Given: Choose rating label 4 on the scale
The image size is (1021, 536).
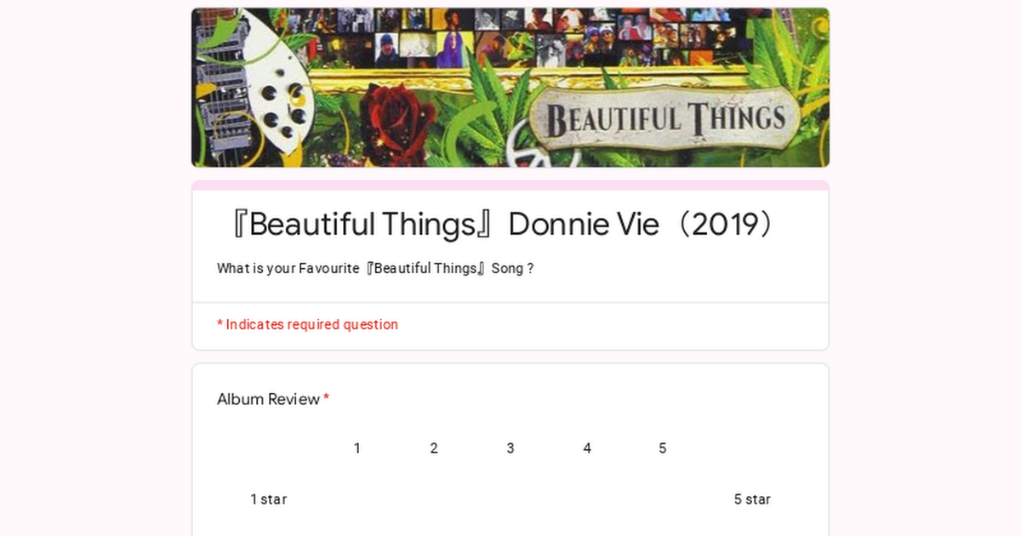Looking at the screenshot, I should pyautogui.click(x=587, y=448).
